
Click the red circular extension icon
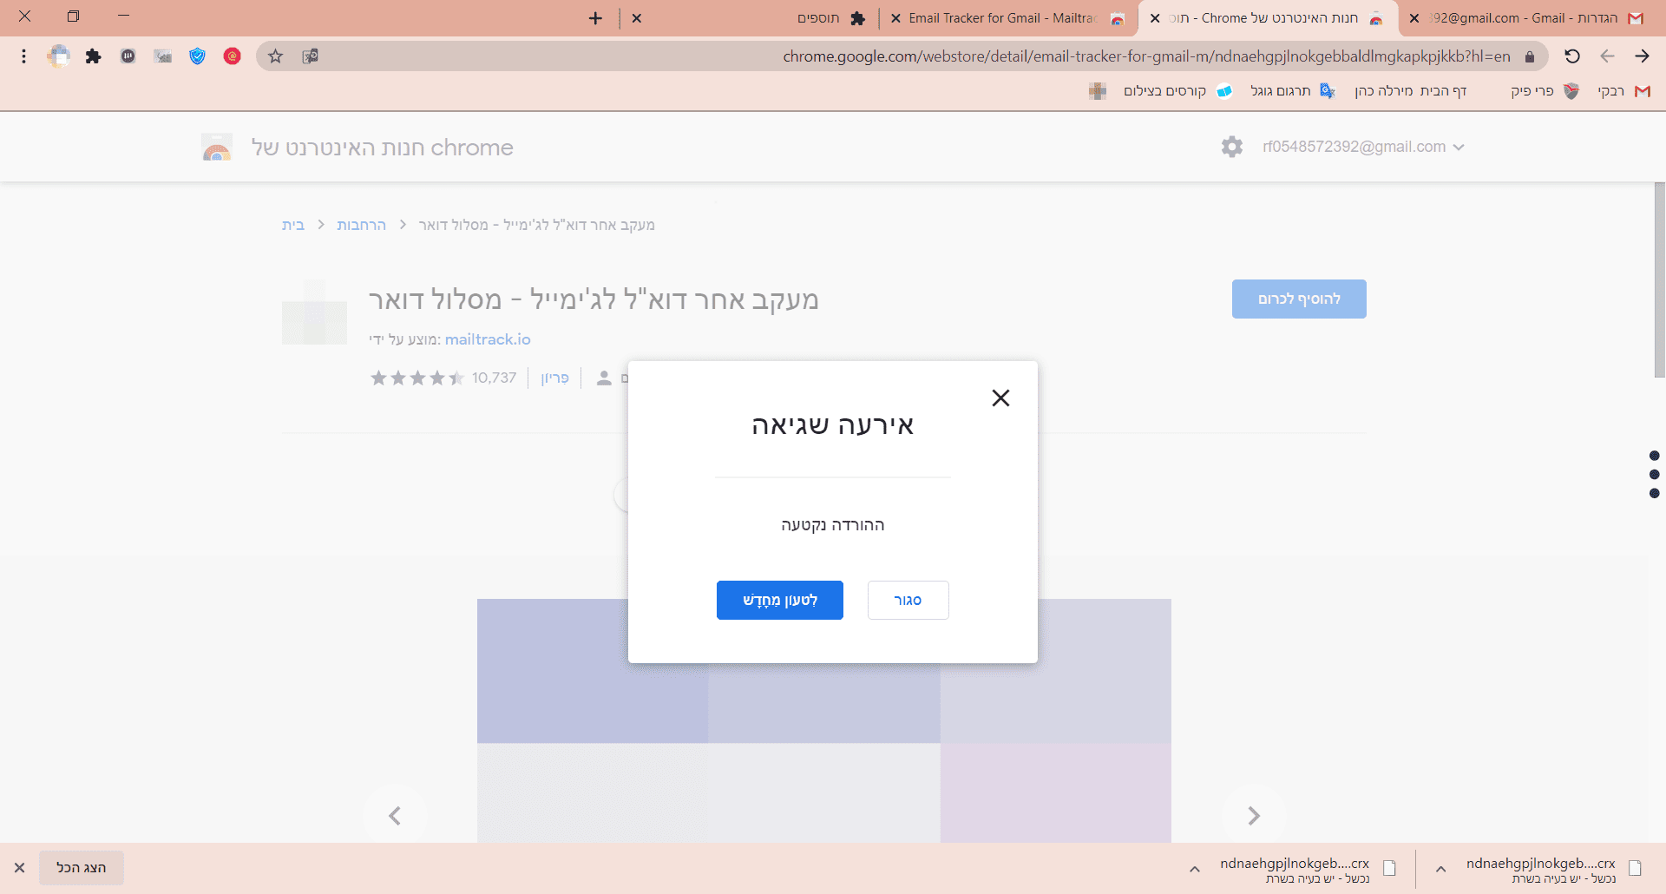coord(232,56)
